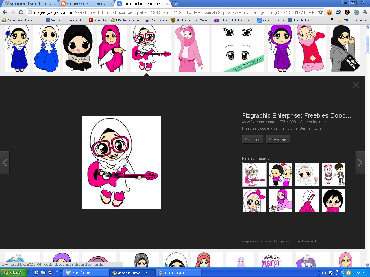Click the 7:32 PM system clock
This screenshot has height=277, width=370.
[359, 273]
